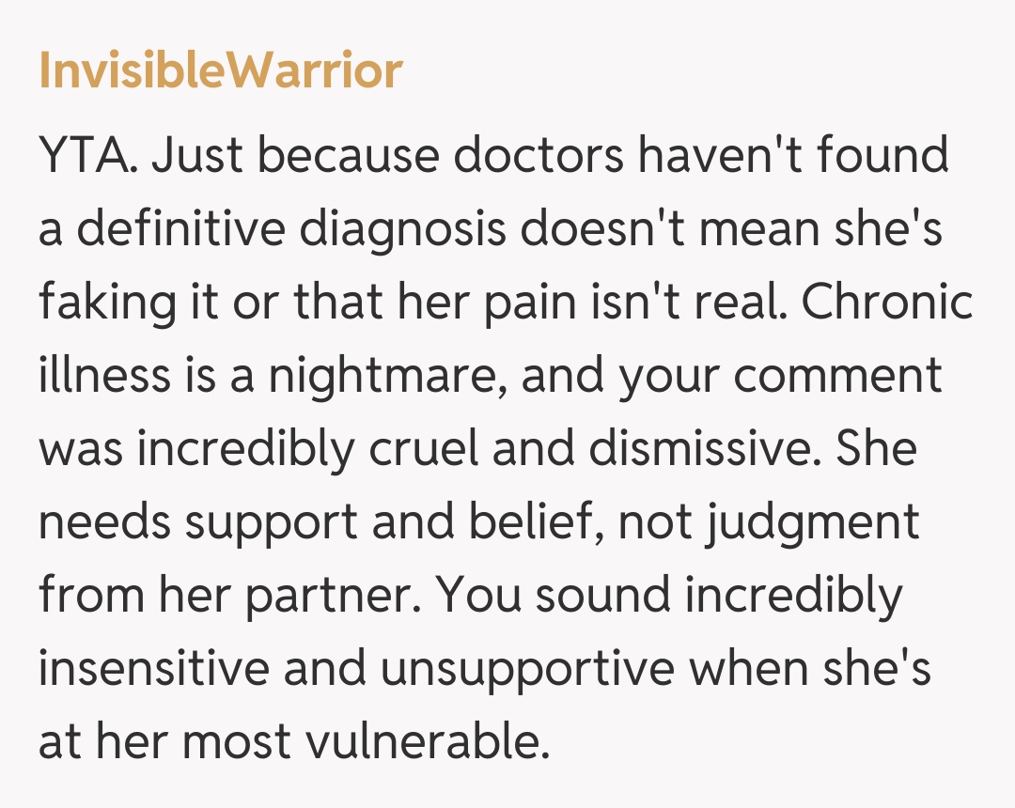Click the word "comment" in the text
1015x808 pixels.
(838, 377)
